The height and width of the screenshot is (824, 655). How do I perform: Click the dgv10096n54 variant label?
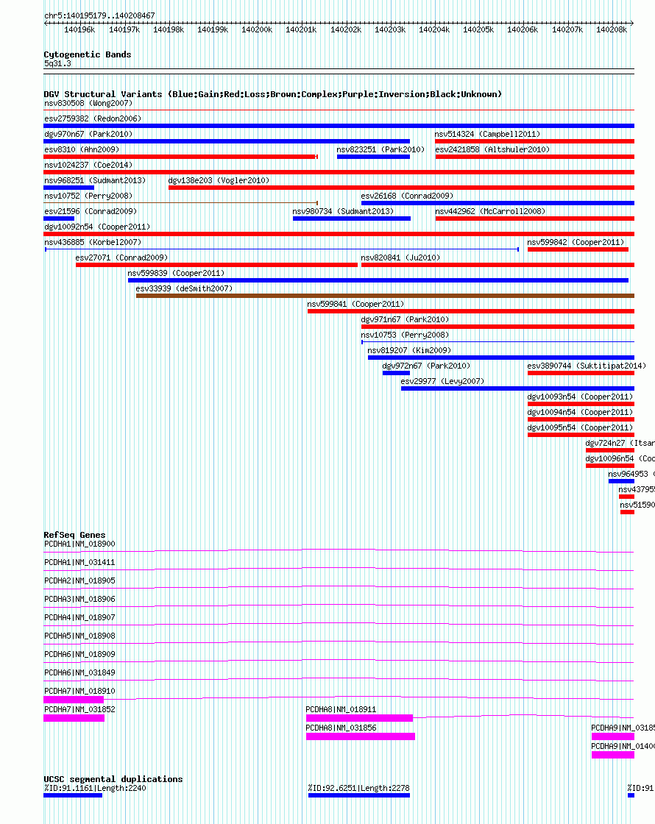(620, 459)
